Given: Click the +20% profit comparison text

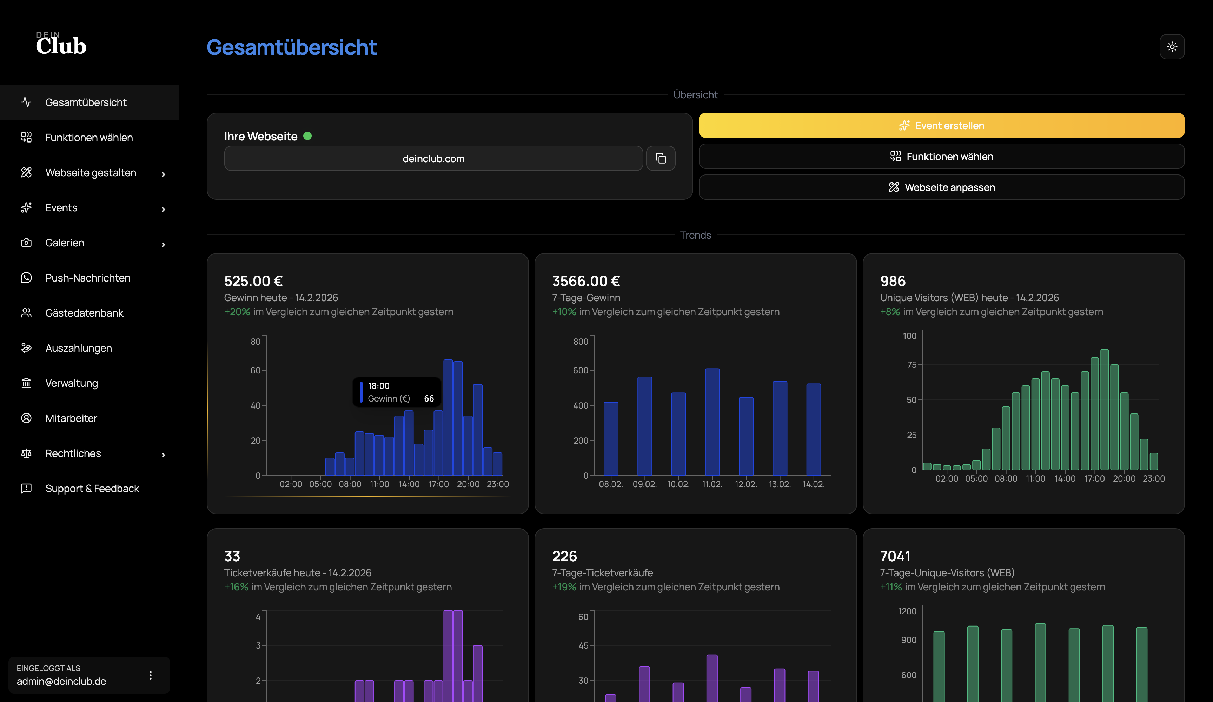Looking at the screenshot, I should (x=338, y=312).
